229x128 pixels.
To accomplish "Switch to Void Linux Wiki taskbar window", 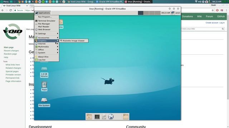I will [81, 2].
